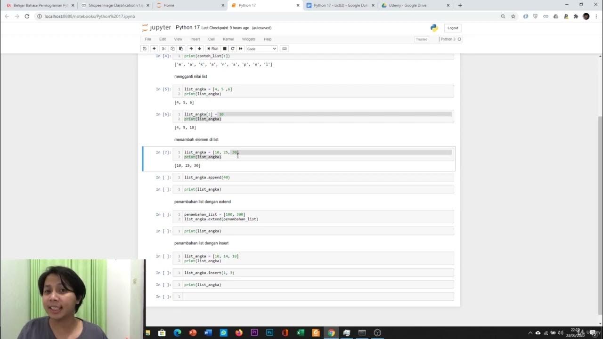Open PowerPoint from the taskbar
Image resolution: width=603 pixels, height=339 pixels.
coord(193,333)
